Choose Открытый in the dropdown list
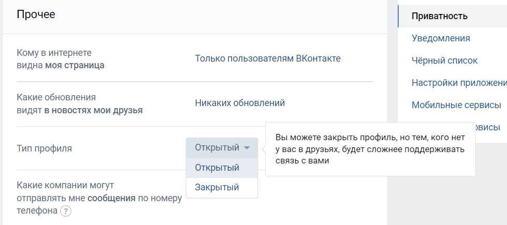The height and width of the screenshot is (225, 507). point(216,168)
